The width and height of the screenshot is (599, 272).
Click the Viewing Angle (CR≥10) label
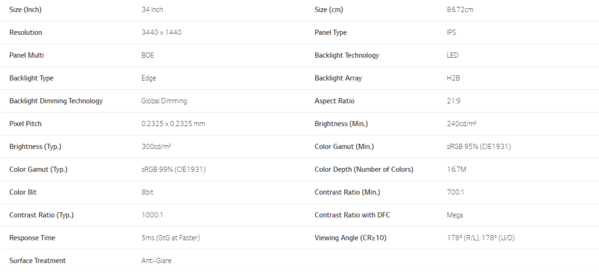(351, 238)
